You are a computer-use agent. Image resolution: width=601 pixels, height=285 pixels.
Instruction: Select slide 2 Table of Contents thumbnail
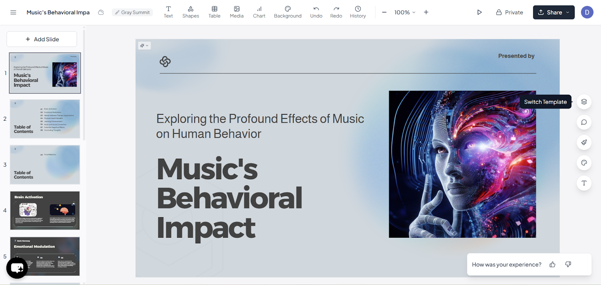click(x=45, y=119)
